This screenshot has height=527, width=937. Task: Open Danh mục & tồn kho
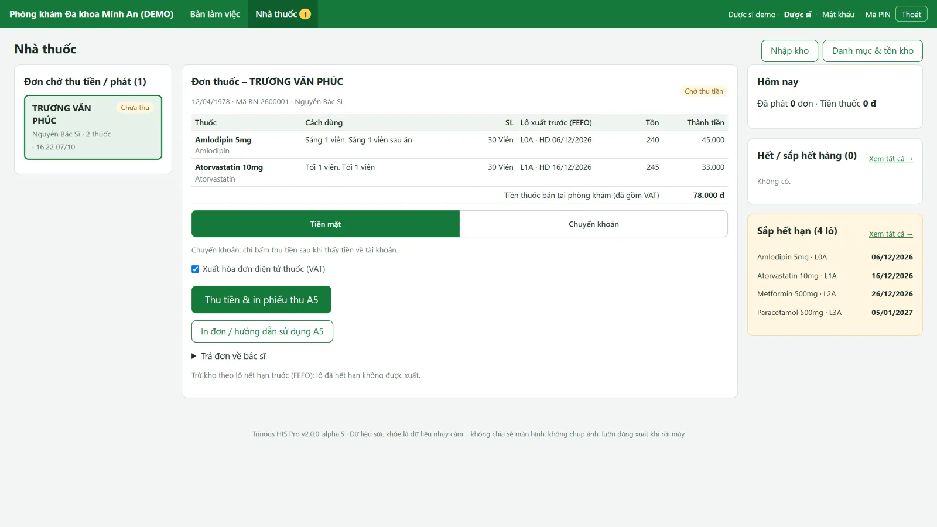[873, 51]
